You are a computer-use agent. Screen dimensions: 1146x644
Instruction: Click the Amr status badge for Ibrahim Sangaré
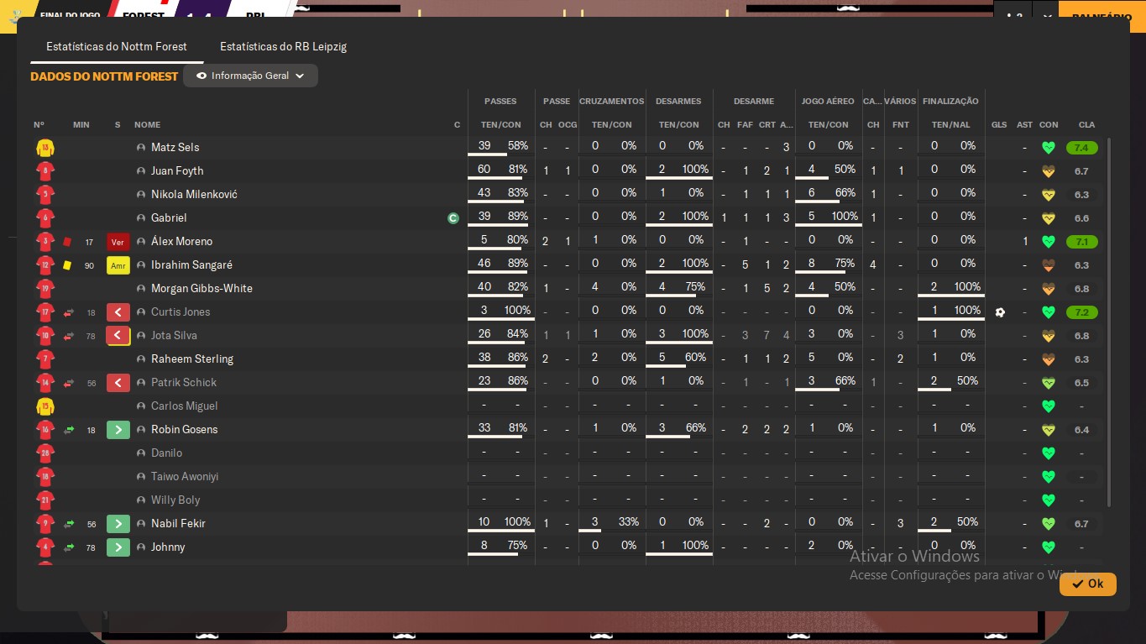pos(118,265)
